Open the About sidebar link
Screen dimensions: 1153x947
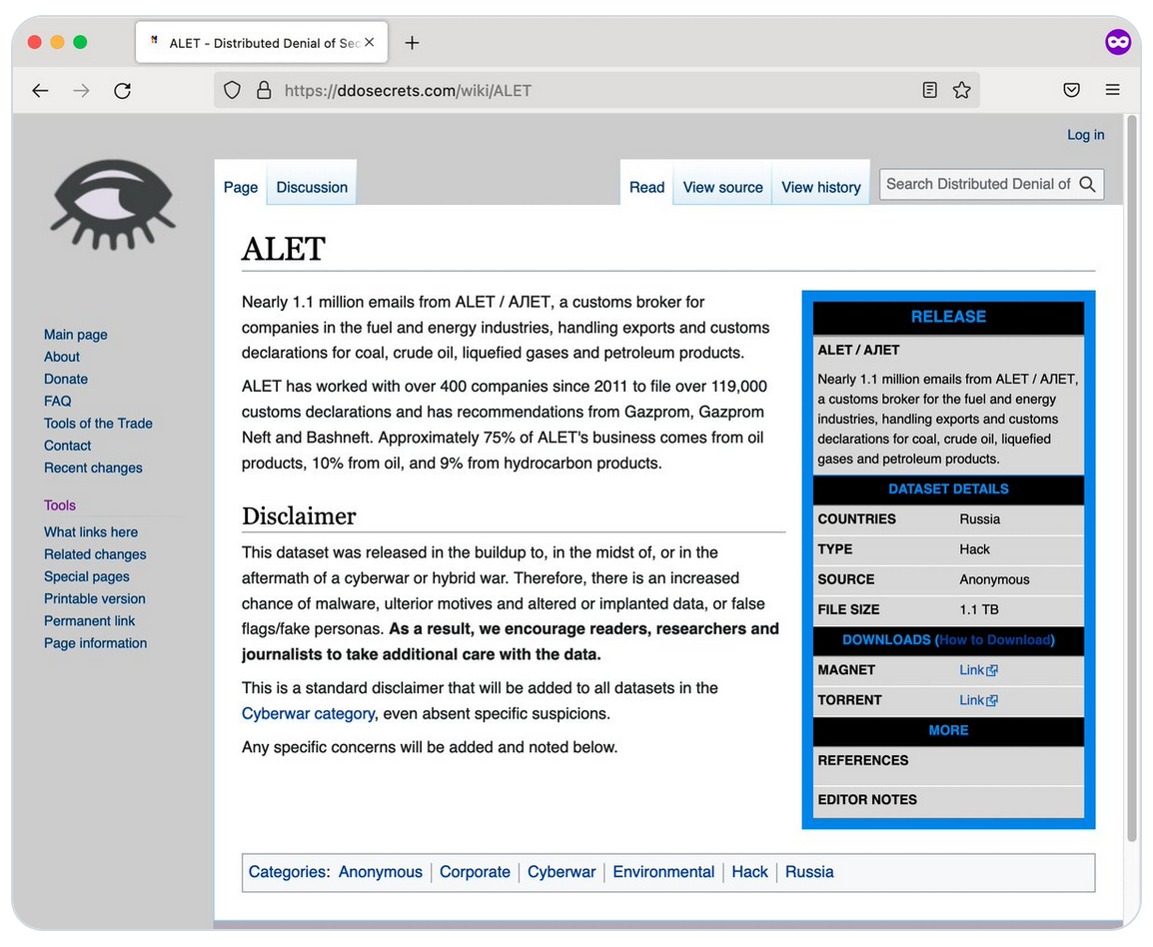pyautogui.click(x=62, y=357)
